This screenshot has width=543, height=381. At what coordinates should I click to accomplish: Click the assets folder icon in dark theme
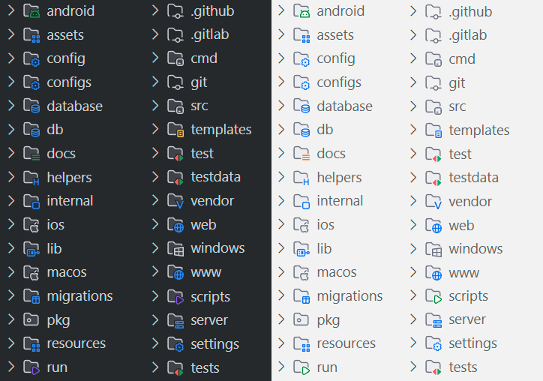click(x=31, y=35)
